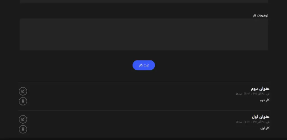Click the description text کار دوم
The image size is (287, 140).
coord(264,100)
